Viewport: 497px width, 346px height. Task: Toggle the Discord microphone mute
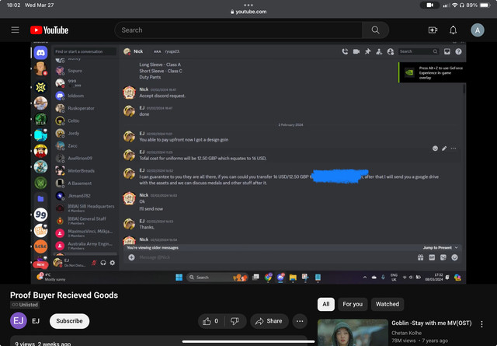click(x=94, y=263)
